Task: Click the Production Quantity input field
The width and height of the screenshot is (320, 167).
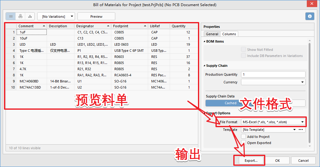Action: [273, 74]
